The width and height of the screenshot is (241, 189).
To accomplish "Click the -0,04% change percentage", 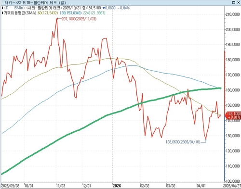I will (123, 8).
